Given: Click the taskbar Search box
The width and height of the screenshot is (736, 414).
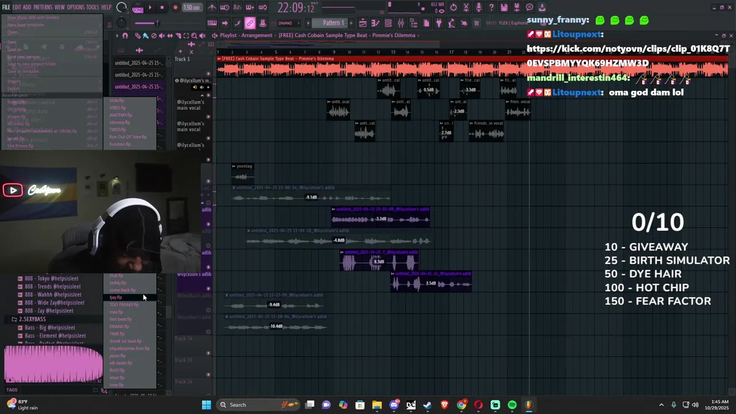Looking at the screenshot, I should 259,405.
